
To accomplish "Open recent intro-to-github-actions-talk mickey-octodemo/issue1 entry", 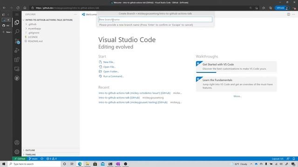I will pyautogui.click(x=135, y=93).
